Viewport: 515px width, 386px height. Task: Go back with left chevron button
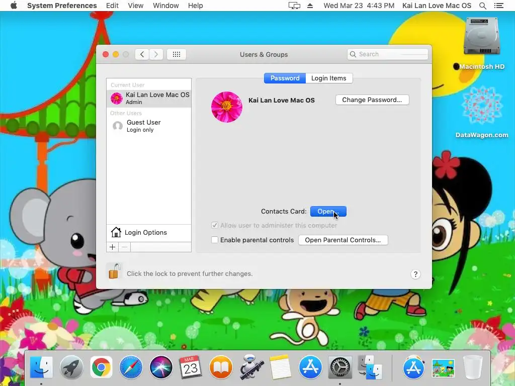[x=142, y=54]
